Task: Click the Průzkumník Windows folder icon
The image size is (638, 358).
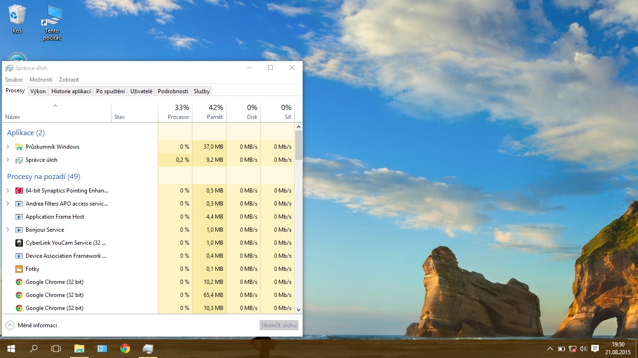Action: [19, 147]
